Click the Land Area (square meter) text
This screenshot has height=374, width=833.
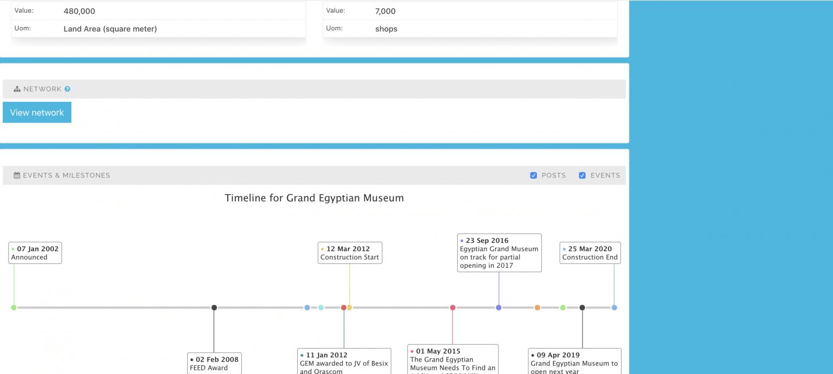(110, 29)
